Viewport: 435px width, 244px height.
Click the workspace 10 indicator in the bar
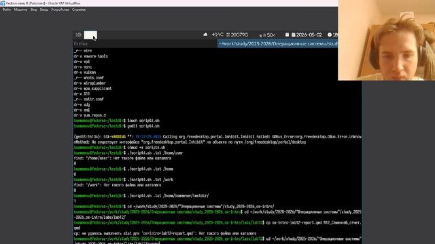(79, 35)
